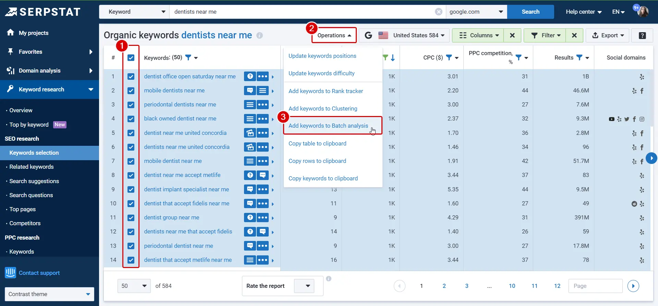Open the 'dentist implant specialist near me' keyword link
Screen dimensions: 658x306
[x=186, y=189]
